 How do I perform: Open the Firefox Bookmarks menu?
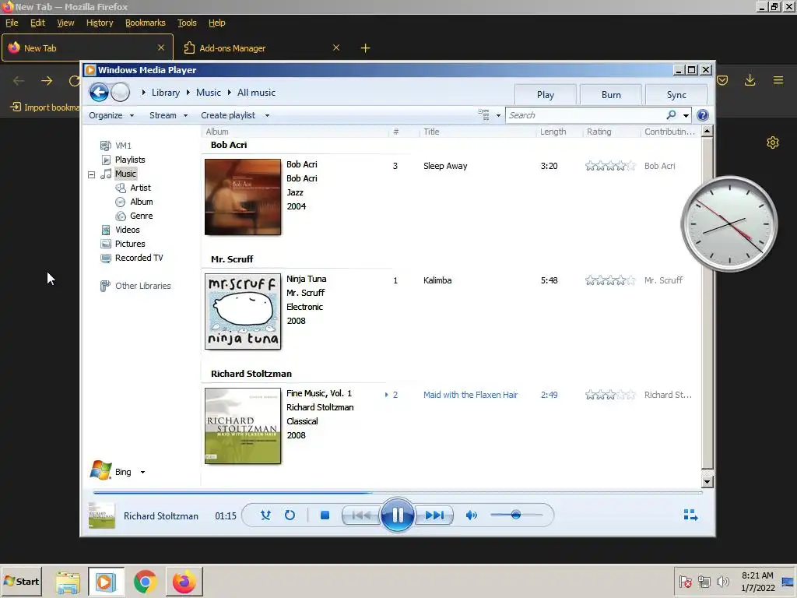[146, 23]
